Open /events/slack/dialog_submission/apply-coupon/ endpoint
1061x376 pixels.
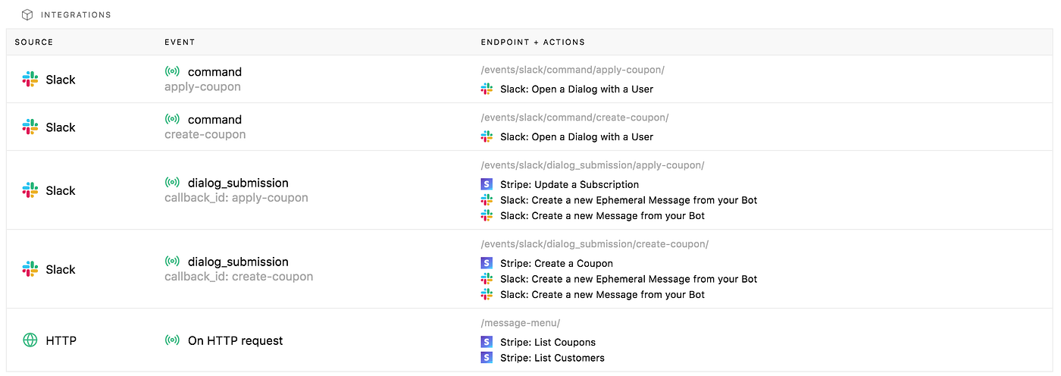(593, 165)
